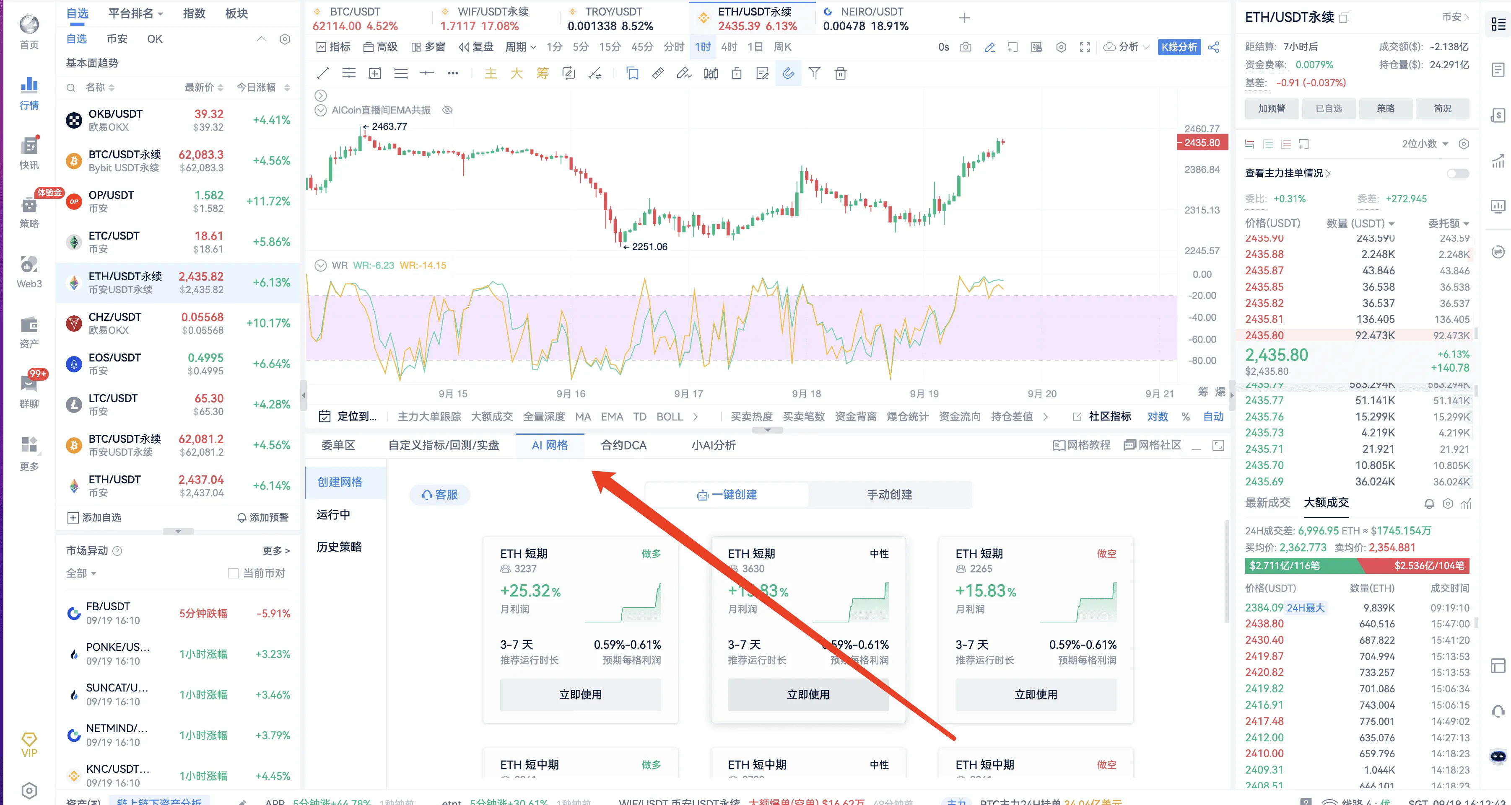Open 资产 wallet in sidebar
This screenshot has height=805, width=1511.
tap(29, 332)
